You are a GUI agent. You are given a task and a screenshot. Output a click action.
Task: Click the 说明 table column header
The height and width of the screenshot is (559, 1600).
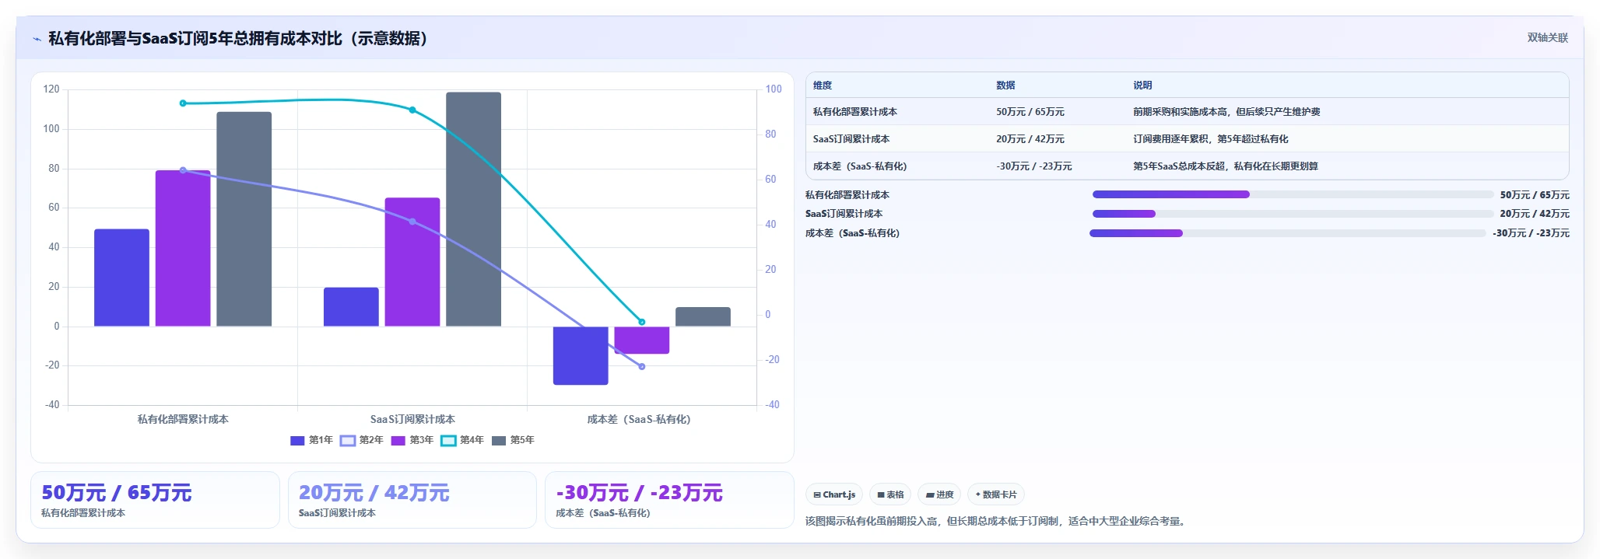[x=1142, y=86]
